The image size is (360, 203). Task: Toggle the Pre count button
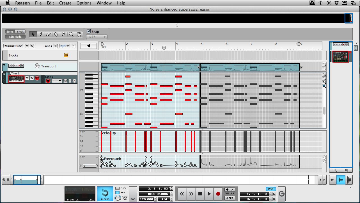click(x=117, y=192)
